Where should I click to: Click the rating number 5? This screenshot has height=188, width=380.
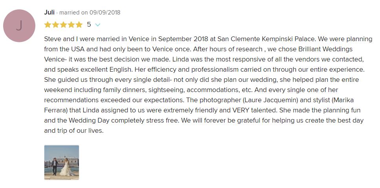pyautogui.click(x=89, y=25)
